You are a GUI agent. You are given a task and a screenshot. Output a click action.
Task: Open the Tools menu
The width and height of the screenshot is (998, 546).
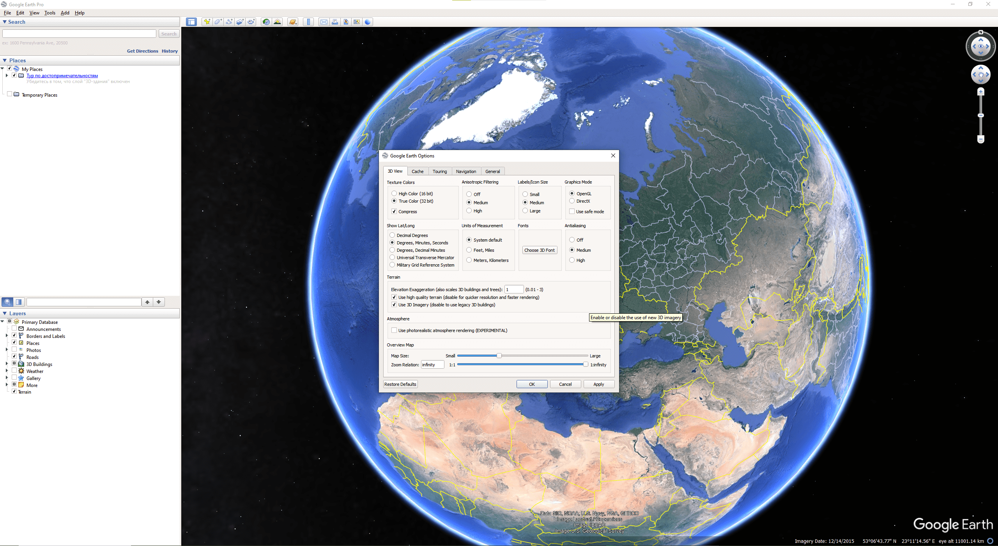pyautogui.click(x=50, y=13)
